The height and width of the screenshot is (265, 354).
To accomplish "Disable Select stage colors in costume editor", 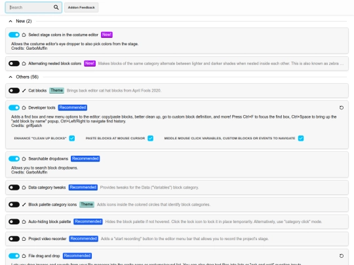I will (x=14, y=35).
